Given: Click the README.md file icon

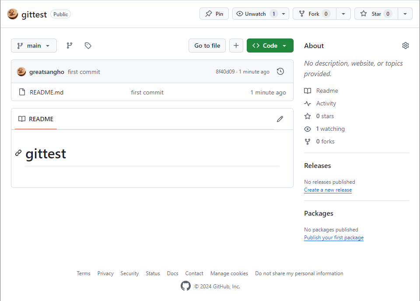Looking at the screenshot, I should [22, 92].
